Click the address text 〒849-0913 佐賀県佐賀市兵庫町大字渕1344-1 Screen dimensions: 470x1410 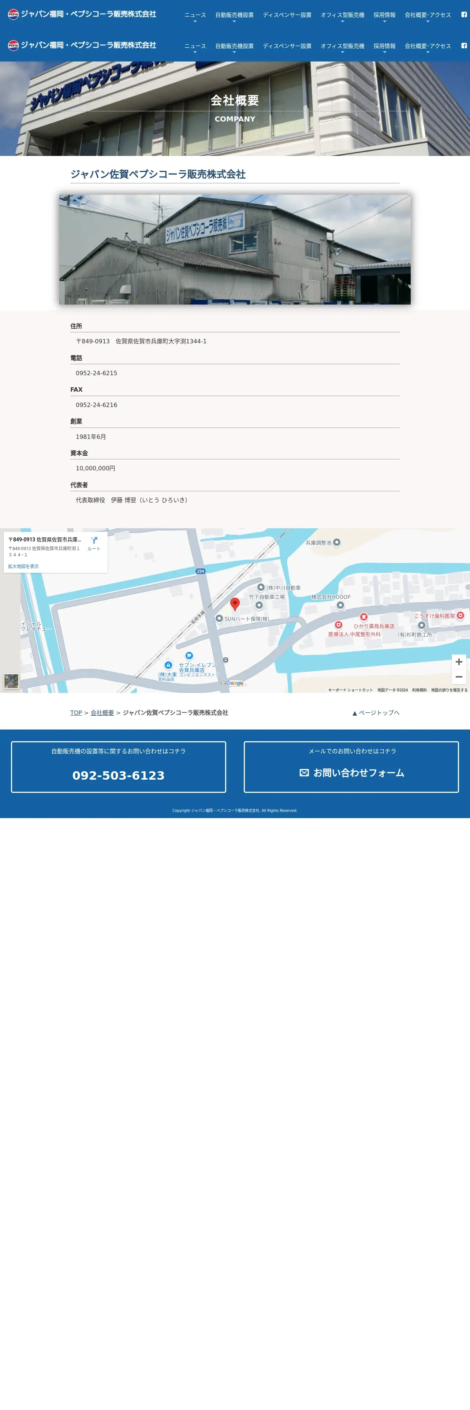click(141, 342)
